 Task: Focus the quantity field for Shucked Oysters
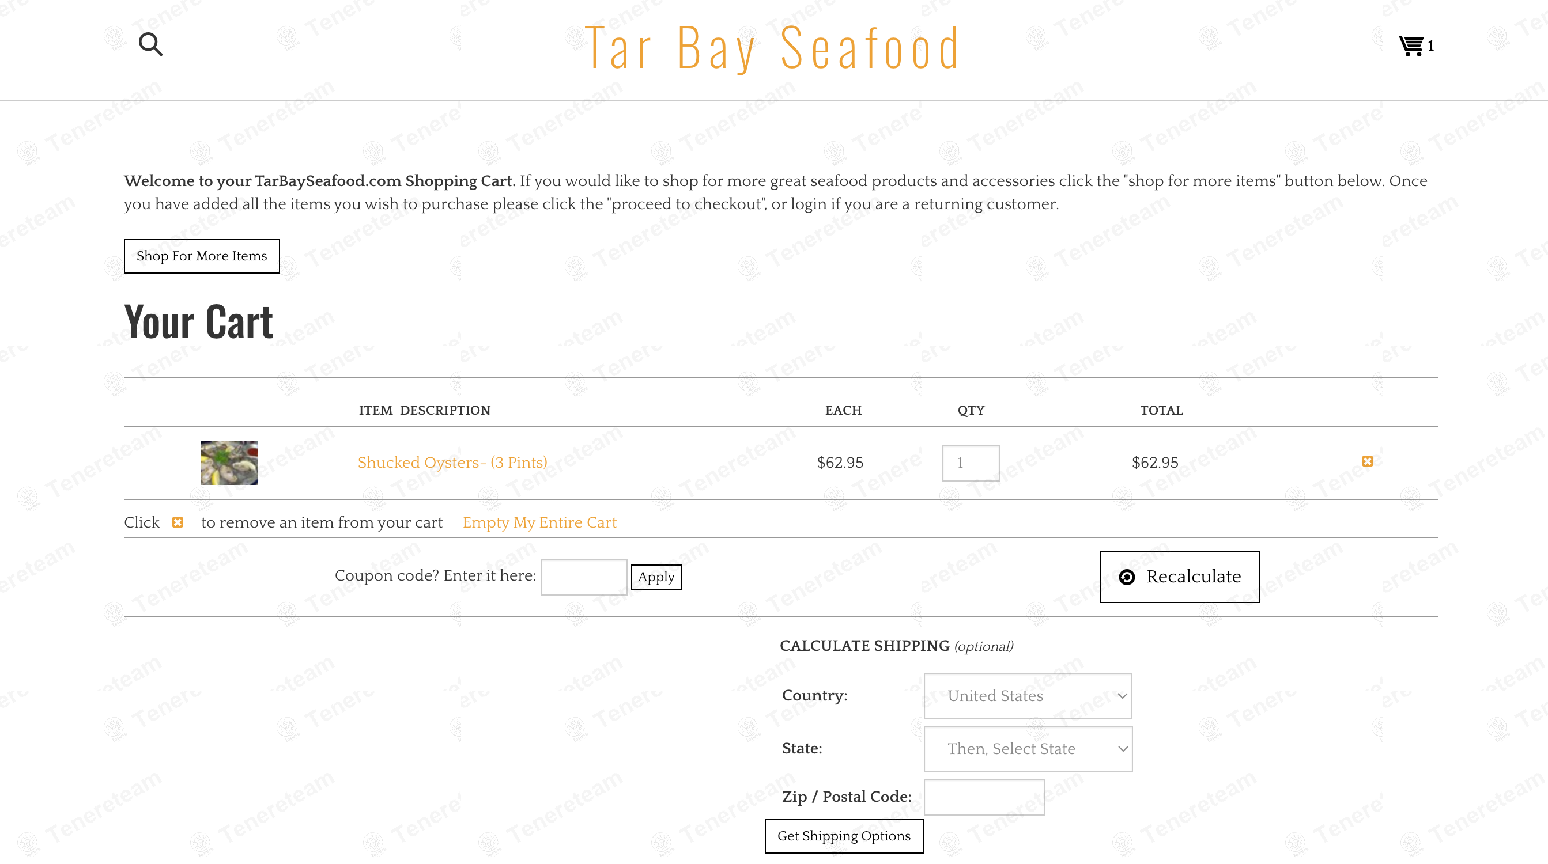coord(971,463)
